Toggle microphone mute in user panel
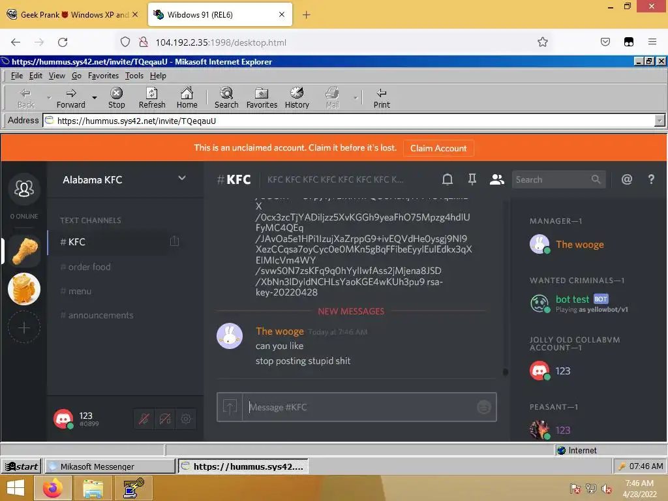The width and height of the screenshot is (668, 501). tap(144, 419)
